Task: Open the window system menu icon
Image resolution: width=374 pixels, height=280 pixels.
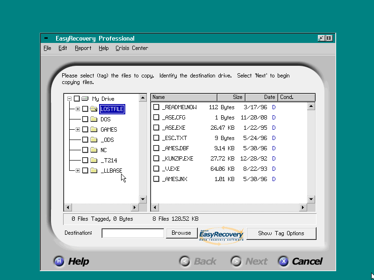Action: click(x=45, y=38)
